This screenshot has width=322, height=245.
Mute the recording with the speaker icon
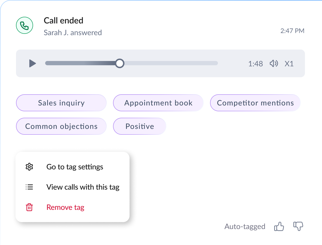tap(274, 64)
